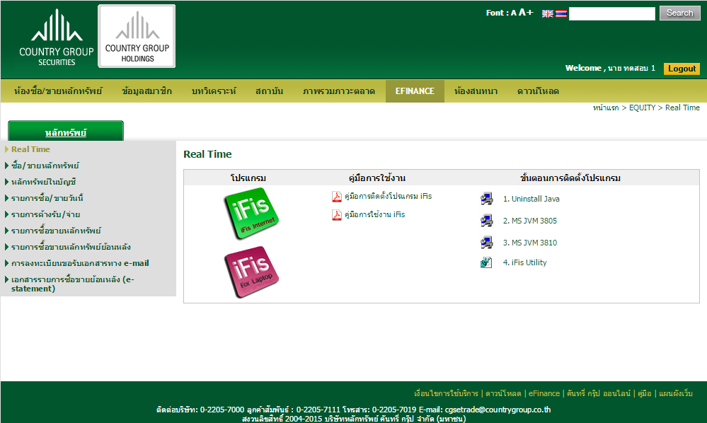Open รายการซื้อขายหลักทรัพย์ย้อนหลัง in the sidebar
This screenshot has height=423, width=707.
(71, 247)
